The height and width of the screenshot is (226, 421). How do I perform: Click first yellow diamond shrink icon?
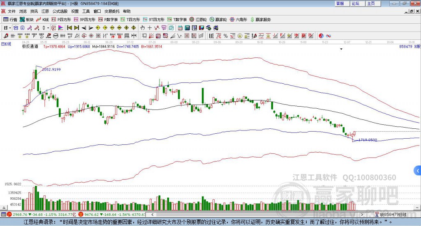click(98, 28)
